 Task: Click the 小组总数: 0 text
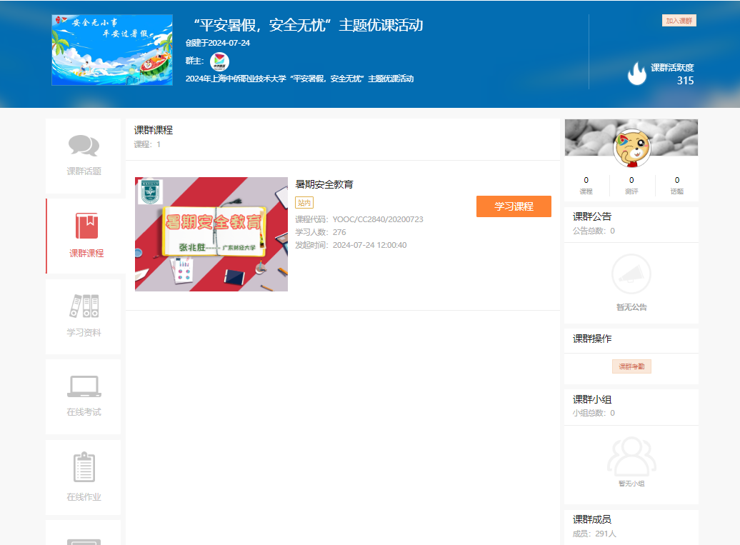tap(594, 413)
